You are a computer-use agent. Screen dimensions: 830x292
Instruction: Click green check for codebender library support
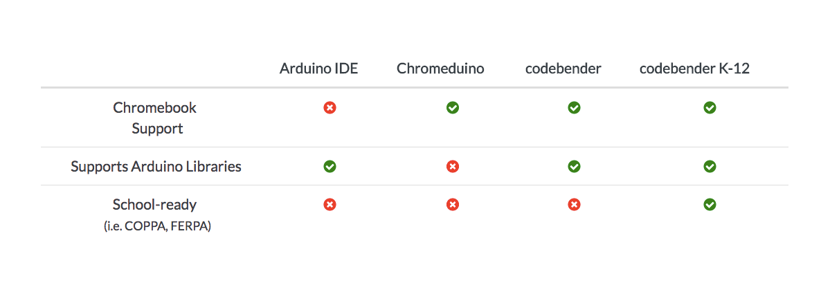coord(574,167)
